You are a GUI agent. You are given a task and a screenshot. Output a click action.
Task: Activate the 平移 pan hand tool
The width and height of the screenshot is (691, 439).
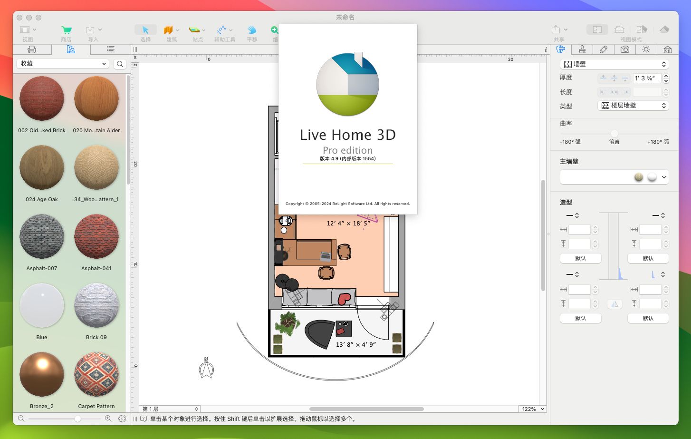tap(252, 30)
